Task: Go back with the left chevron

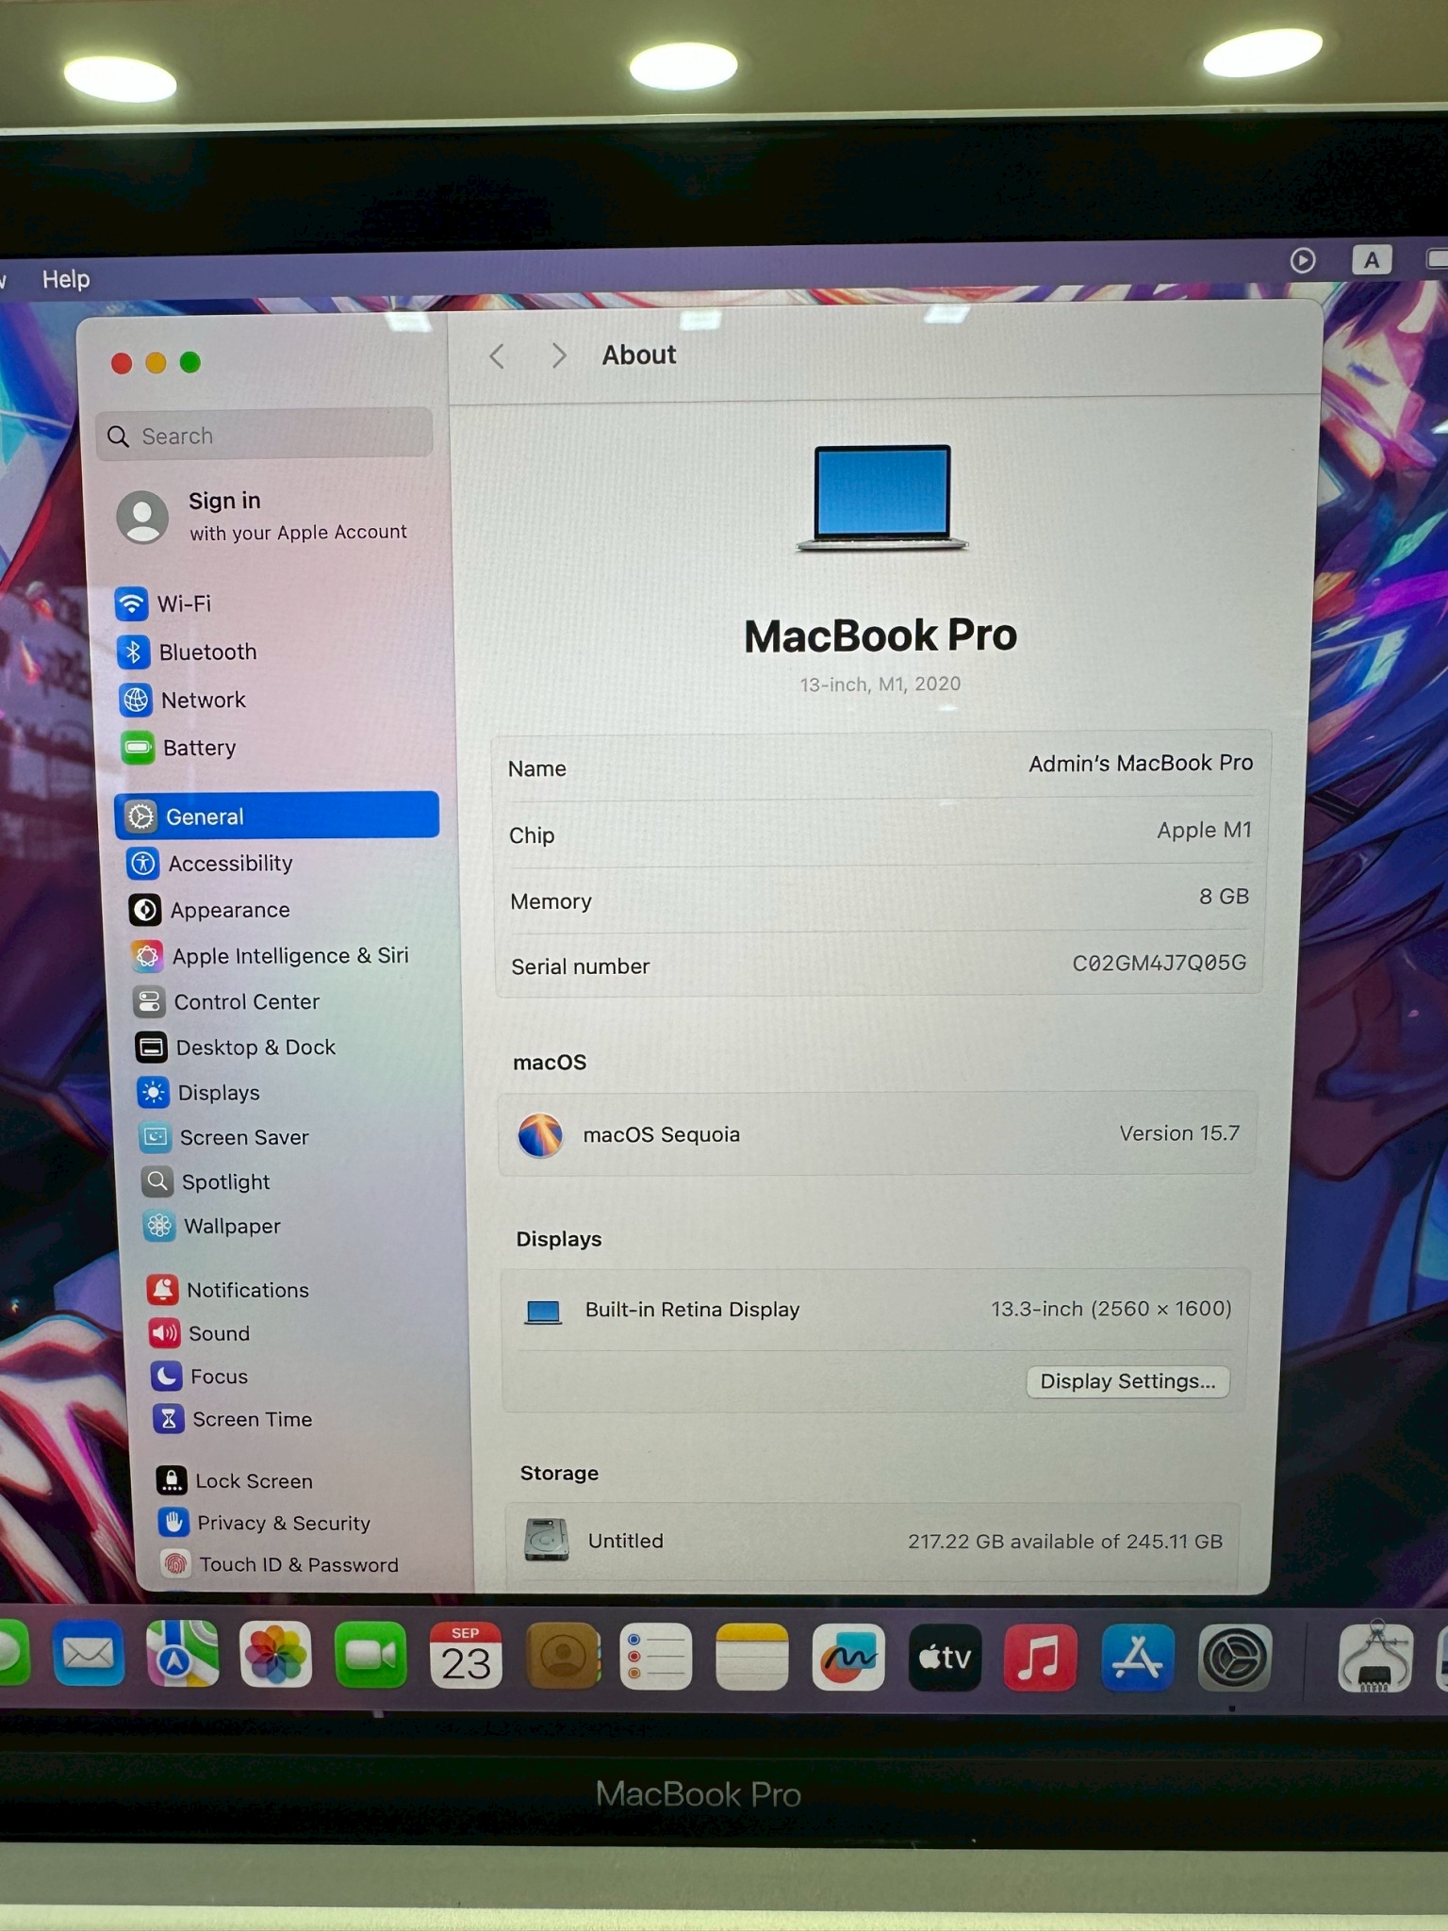Action: coord(497,355)
